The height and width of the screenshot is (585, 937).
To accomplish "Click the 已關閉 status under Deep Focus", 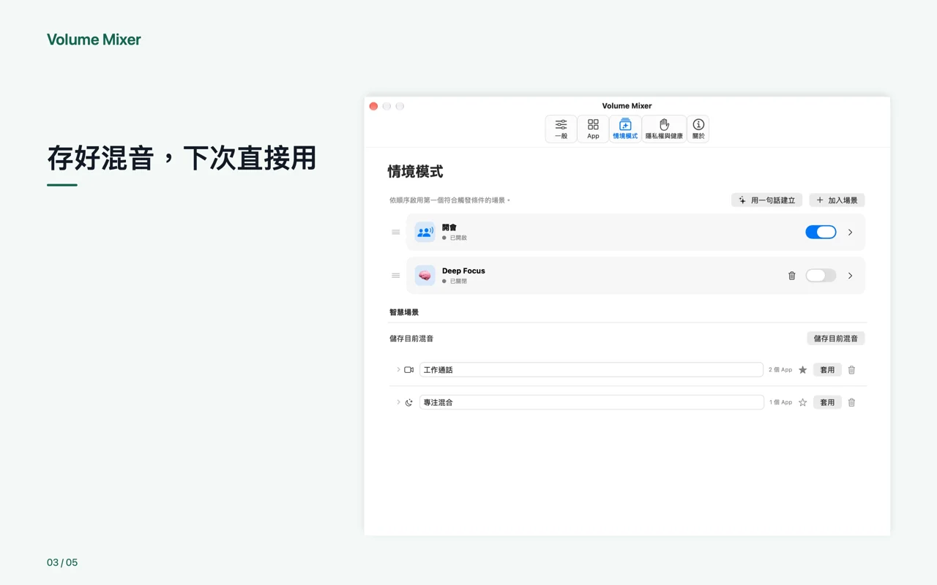I will [455, 281].
